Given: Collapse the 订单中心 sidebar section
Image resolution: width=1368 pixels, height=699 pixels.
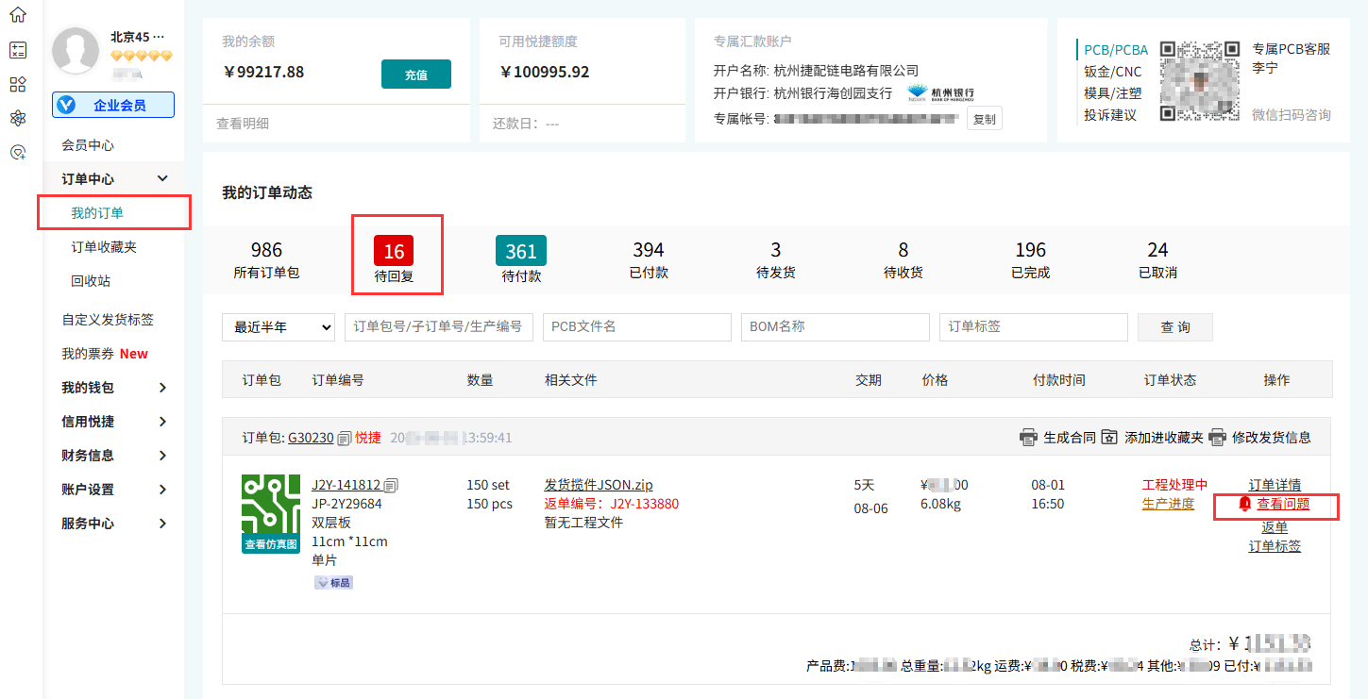Looking at the screenshot, I should (x=162, y=179).
